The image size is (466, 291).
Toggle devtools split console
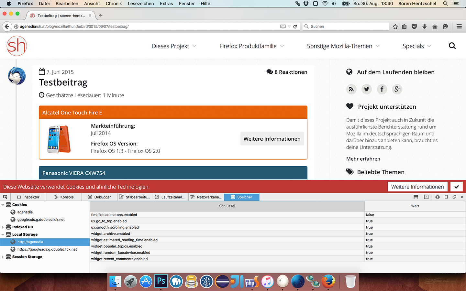pos(416,197)
